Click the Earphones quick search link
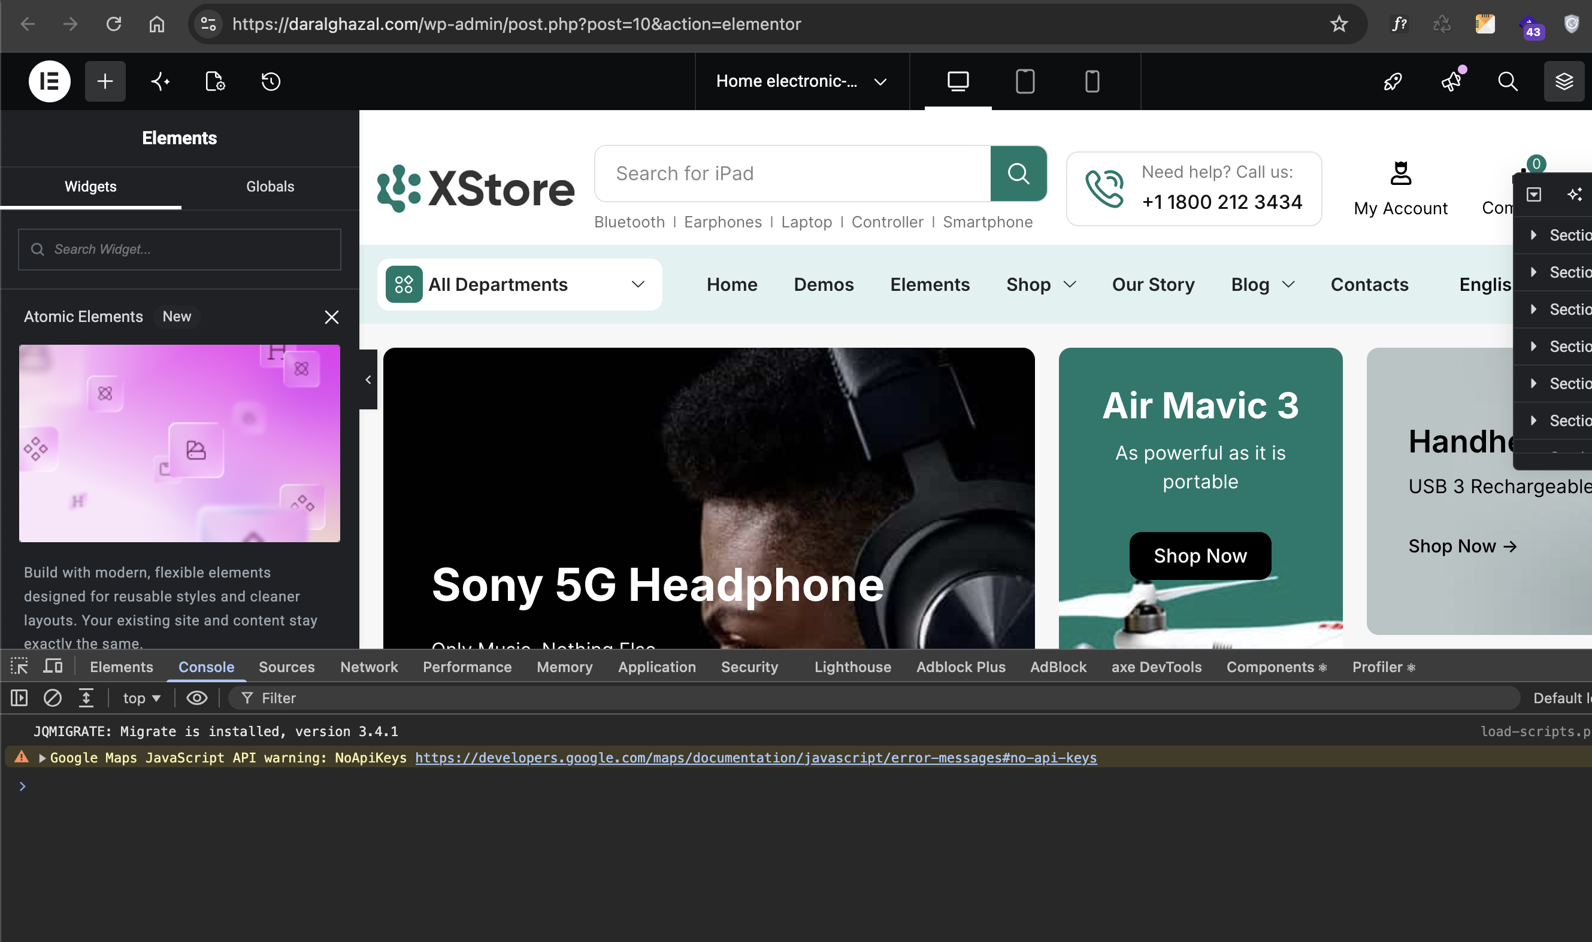This screenshot has height=942, width=1592. (x=723, y=222)
